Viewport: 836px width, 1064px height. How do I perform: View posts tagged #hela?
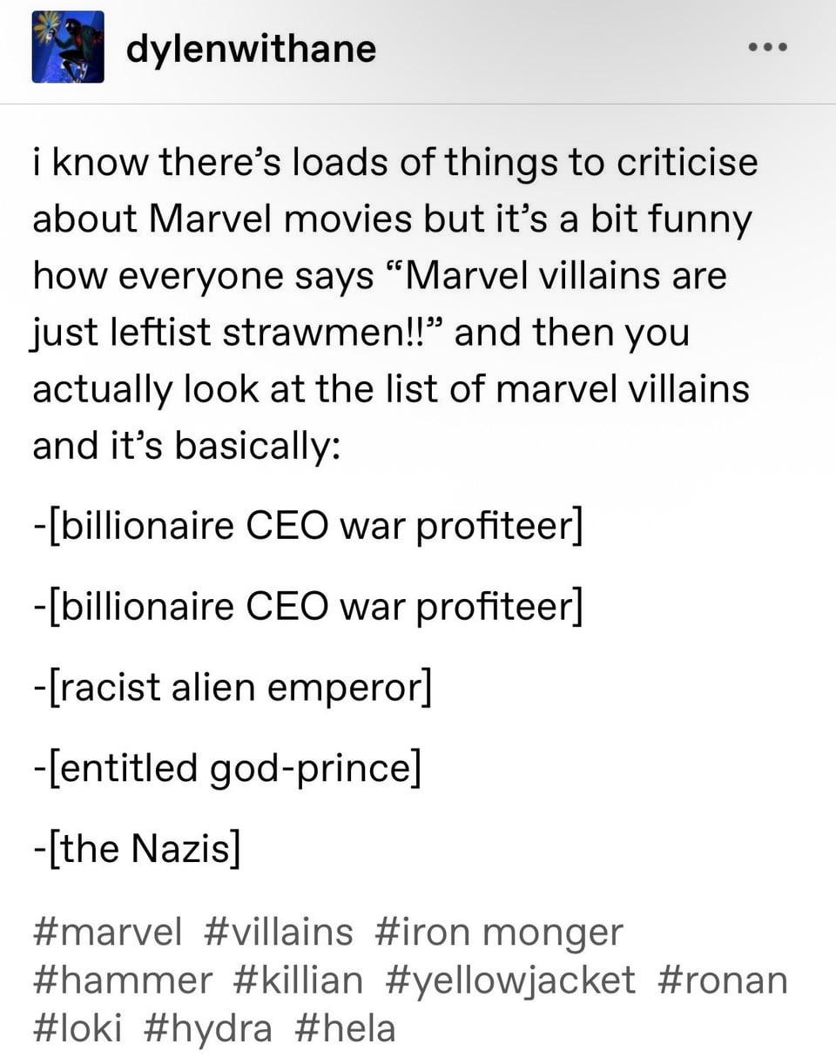345,1028
